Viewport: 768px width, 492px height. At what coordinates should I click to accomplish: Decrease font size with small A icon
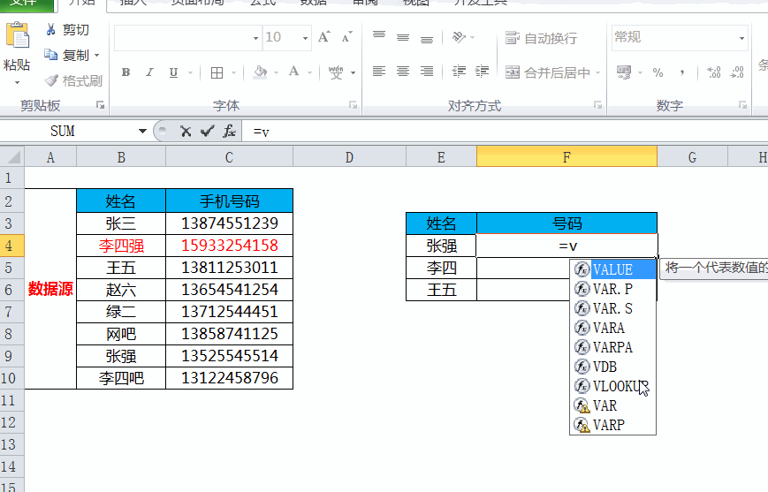346,37
